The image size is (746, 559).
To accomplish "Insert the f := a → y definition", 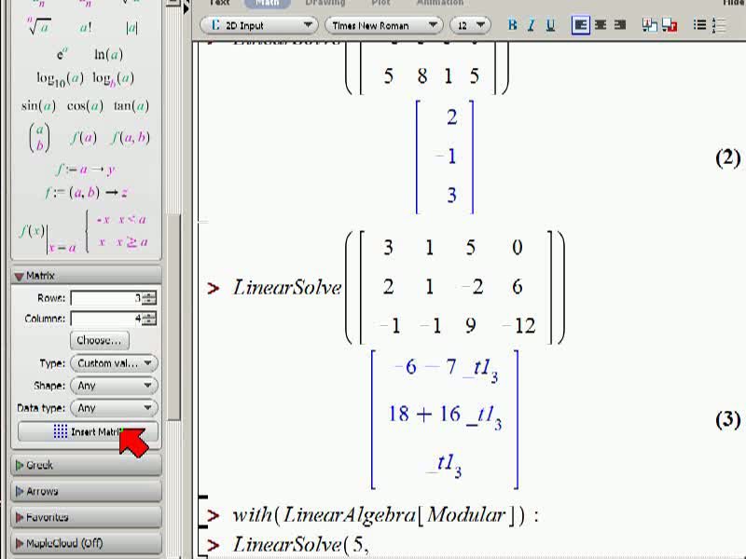I will click(x=86, y=170).
